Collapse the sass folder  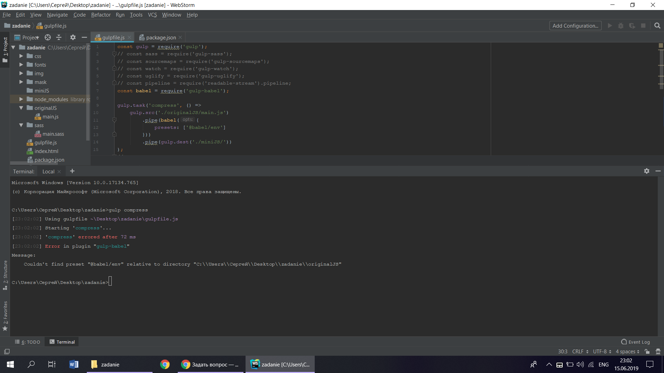click(x=21, y=125)
